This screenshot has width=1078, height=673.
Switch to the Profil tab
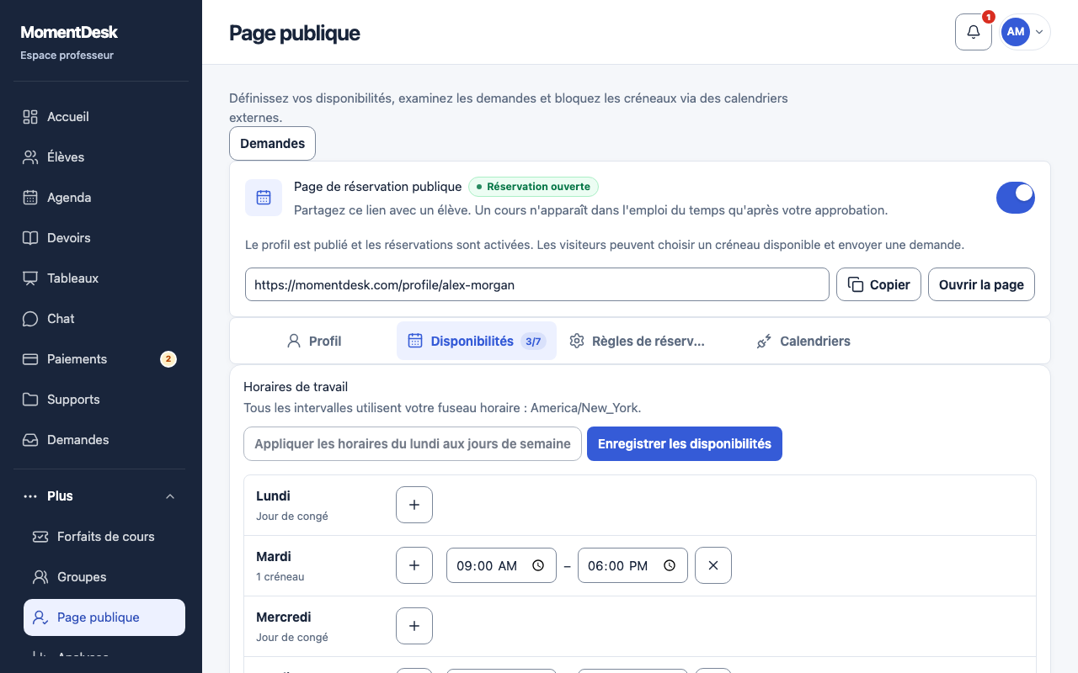[313, 341]
